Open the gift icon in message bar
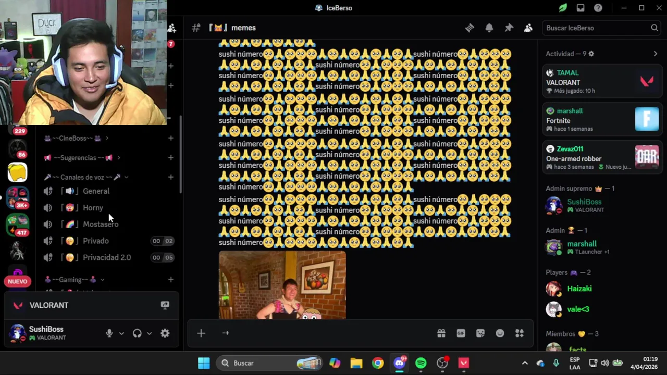 click(441, 333)
